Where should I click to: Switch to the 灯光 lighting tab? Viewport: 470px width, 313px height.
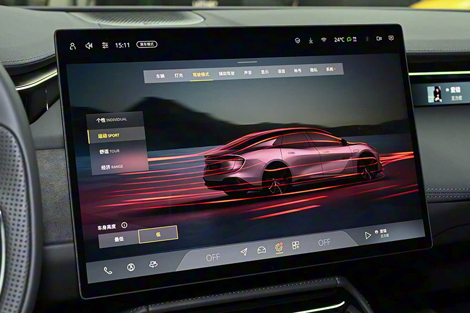tap(179, 76)
